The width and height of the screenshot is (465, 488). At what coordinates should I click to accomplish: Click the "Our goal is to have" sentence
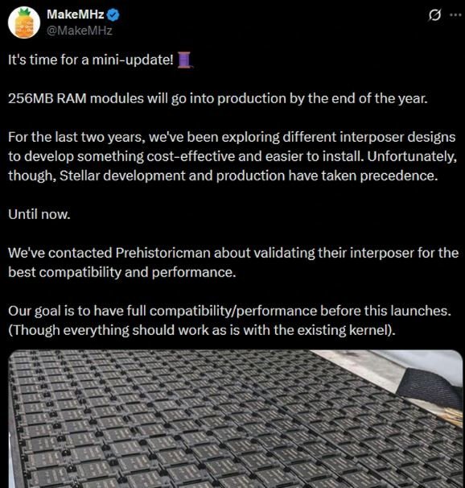point(229,311)
